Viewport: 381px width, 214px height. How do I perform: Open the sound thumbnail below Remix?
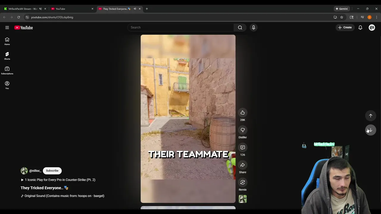pyautogui.click(x=243, y=199)
